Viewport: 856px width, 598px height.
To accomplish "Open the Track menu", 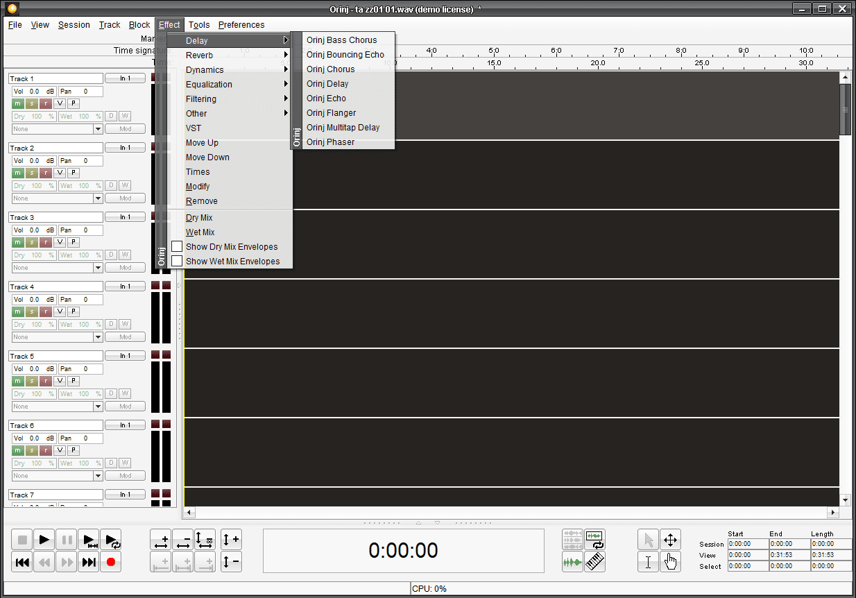I will coord(110,25).
